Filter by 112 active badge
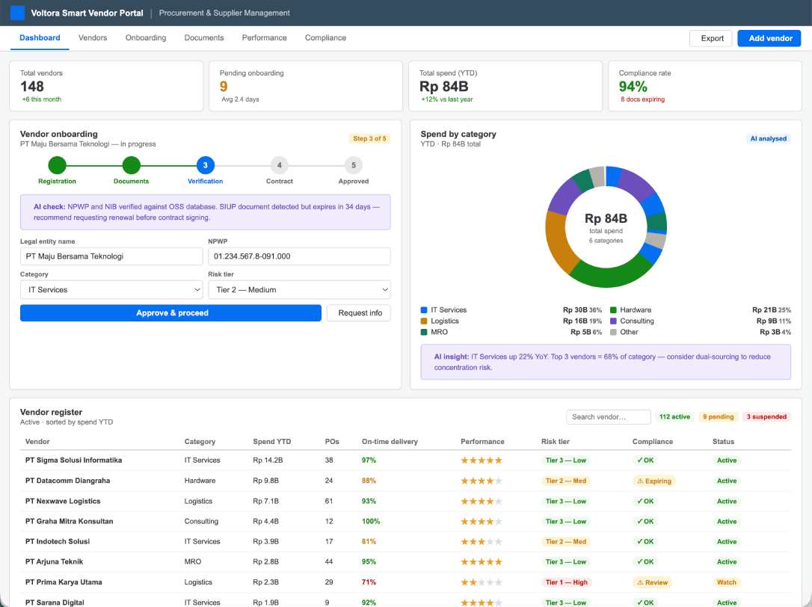812x607 pixels. point(674,417)
